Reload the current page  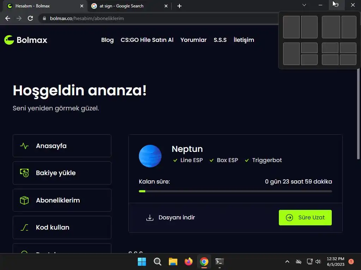tap(30, 18)
